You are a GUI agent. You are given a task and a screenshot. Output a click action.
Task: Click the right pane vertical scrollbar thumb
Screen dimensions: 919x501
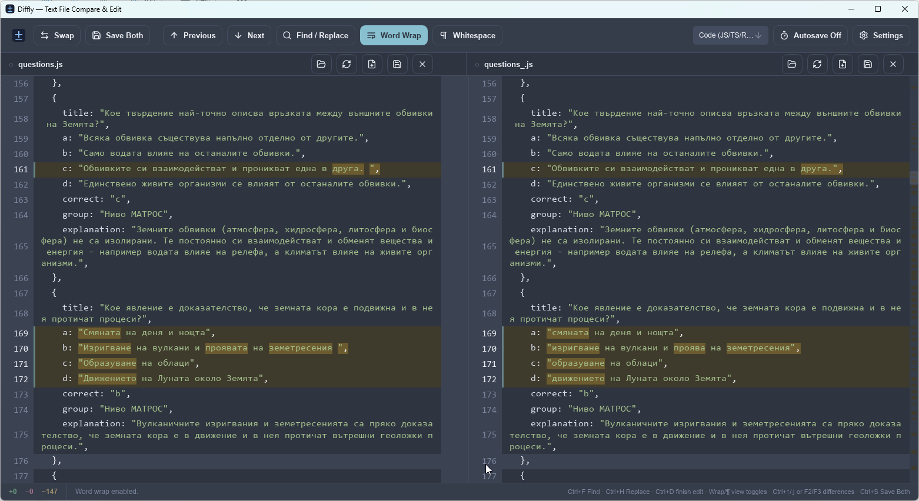click(914, 178)
